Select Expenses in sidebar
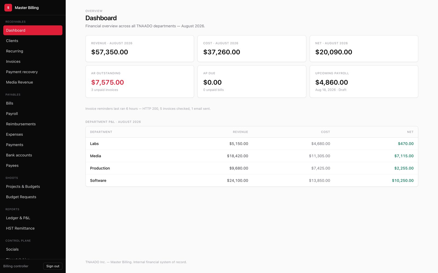The image size is (438, 273). coord(33,134)
